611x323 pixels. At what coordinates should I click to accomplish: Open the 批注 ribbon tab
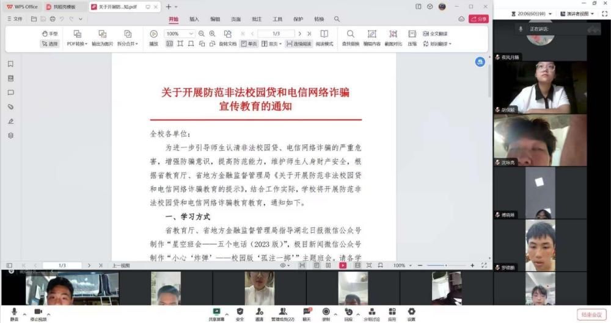coord(257,19)
